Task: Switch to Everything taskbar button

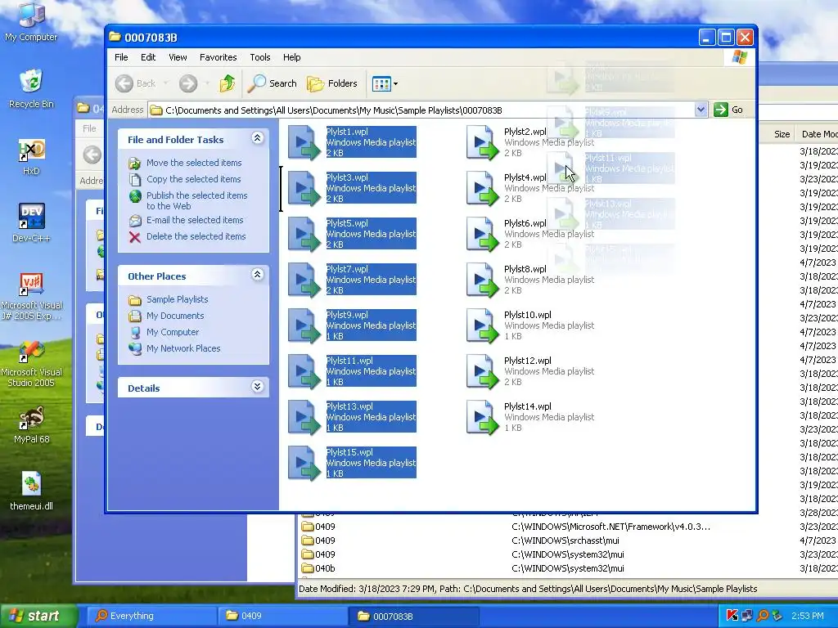Action: 151,616
